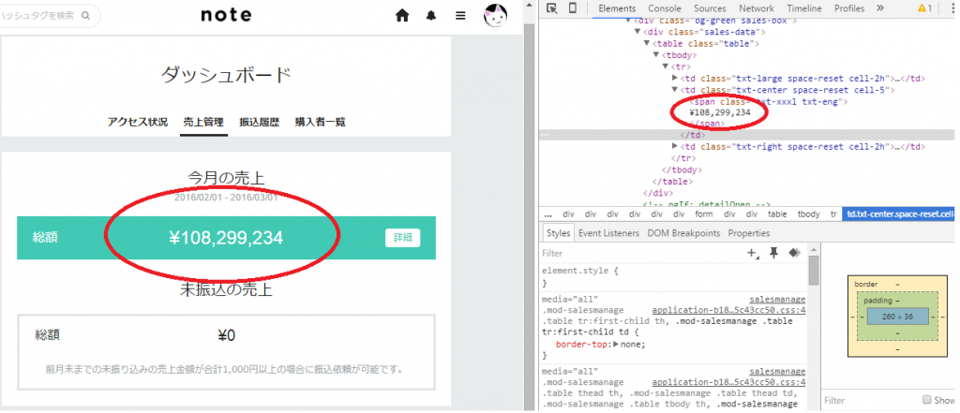This screenshot has width=960, height=413.
Task: Open notifications bell icon
Action: coord(431,16)
